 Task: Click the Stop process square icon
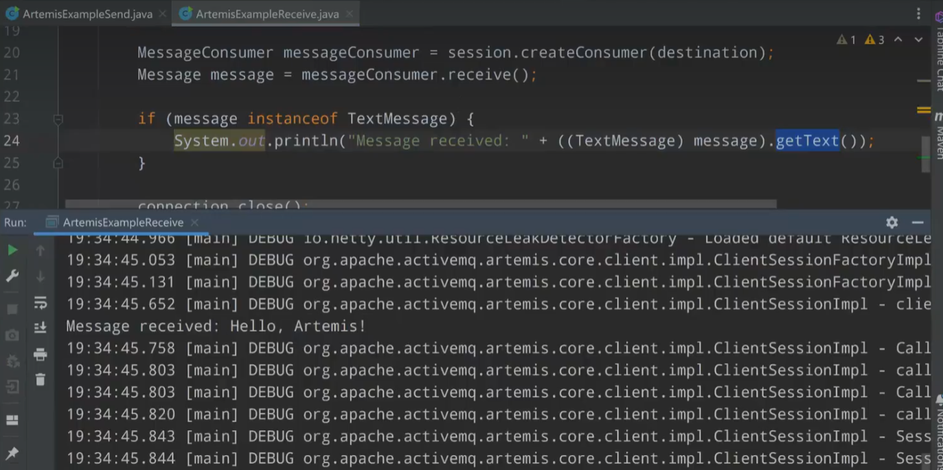pyautogui.click(x=12, y=309)
